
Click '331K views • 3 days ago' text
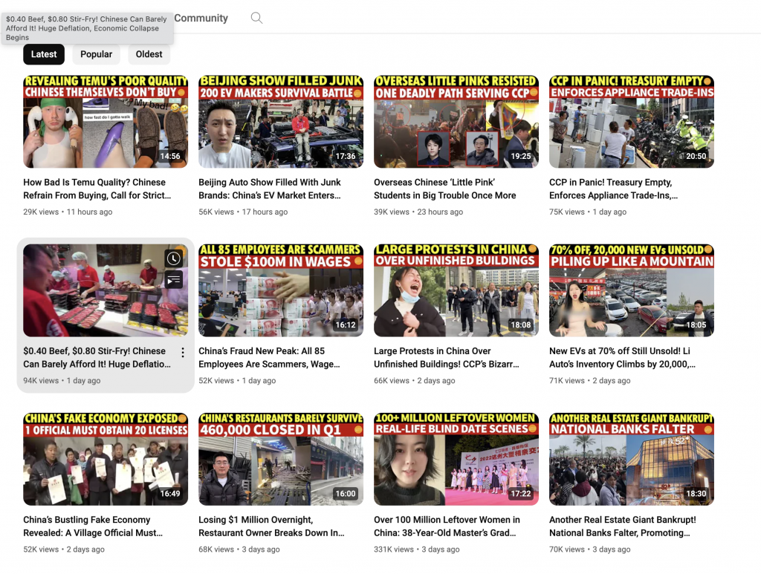416,549
